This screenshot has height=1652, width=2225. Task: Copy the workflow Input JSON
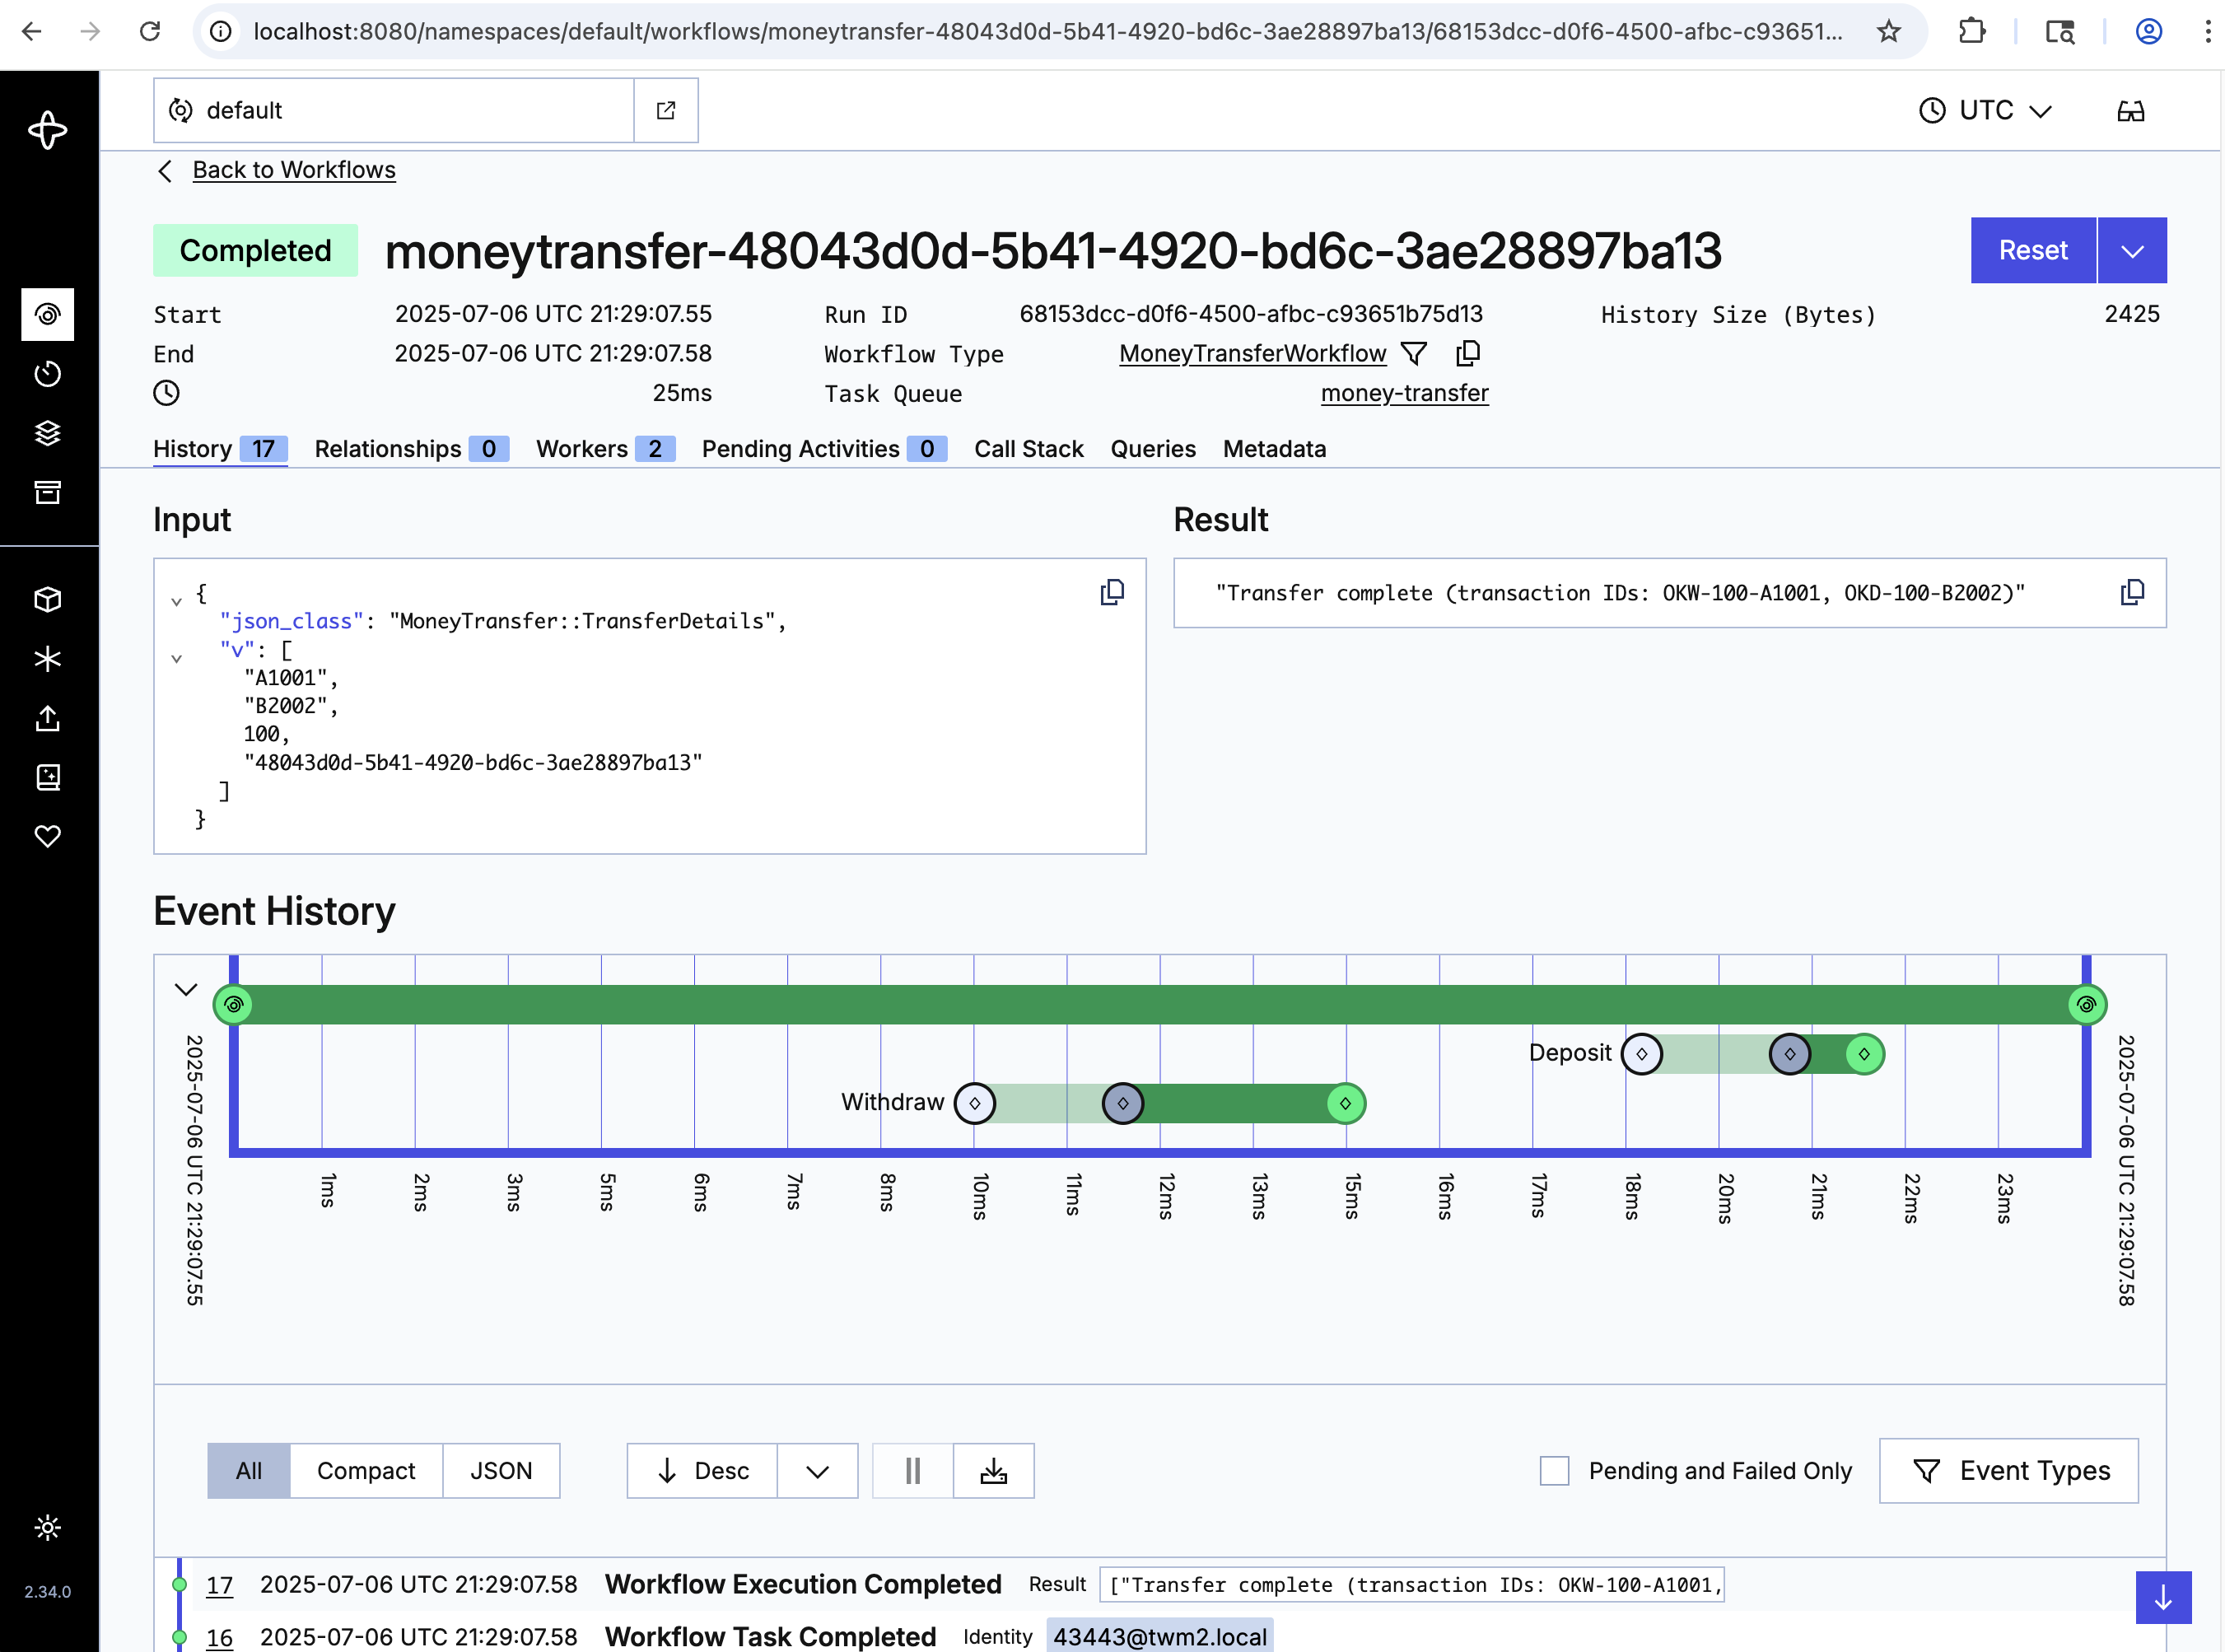pyautogui.click(x=1111, y=592)
